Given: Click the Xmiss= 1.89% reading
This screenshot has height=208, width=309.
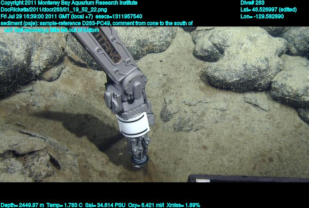Looking at the screenshot, I should click(183, 205).
